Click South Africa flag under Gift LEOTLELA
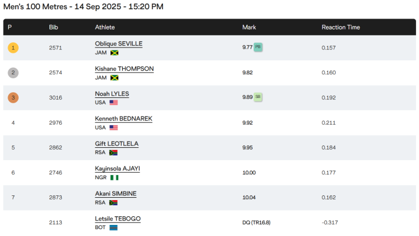The image size is (419, 236). tap(113, 153)
